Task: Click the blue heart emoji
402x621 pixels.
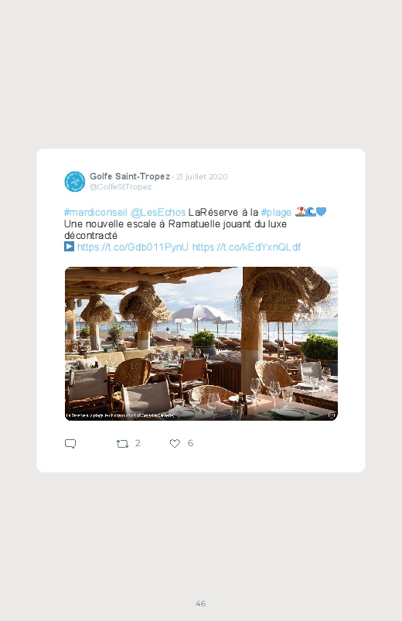Action: click(x=321, y=212)
